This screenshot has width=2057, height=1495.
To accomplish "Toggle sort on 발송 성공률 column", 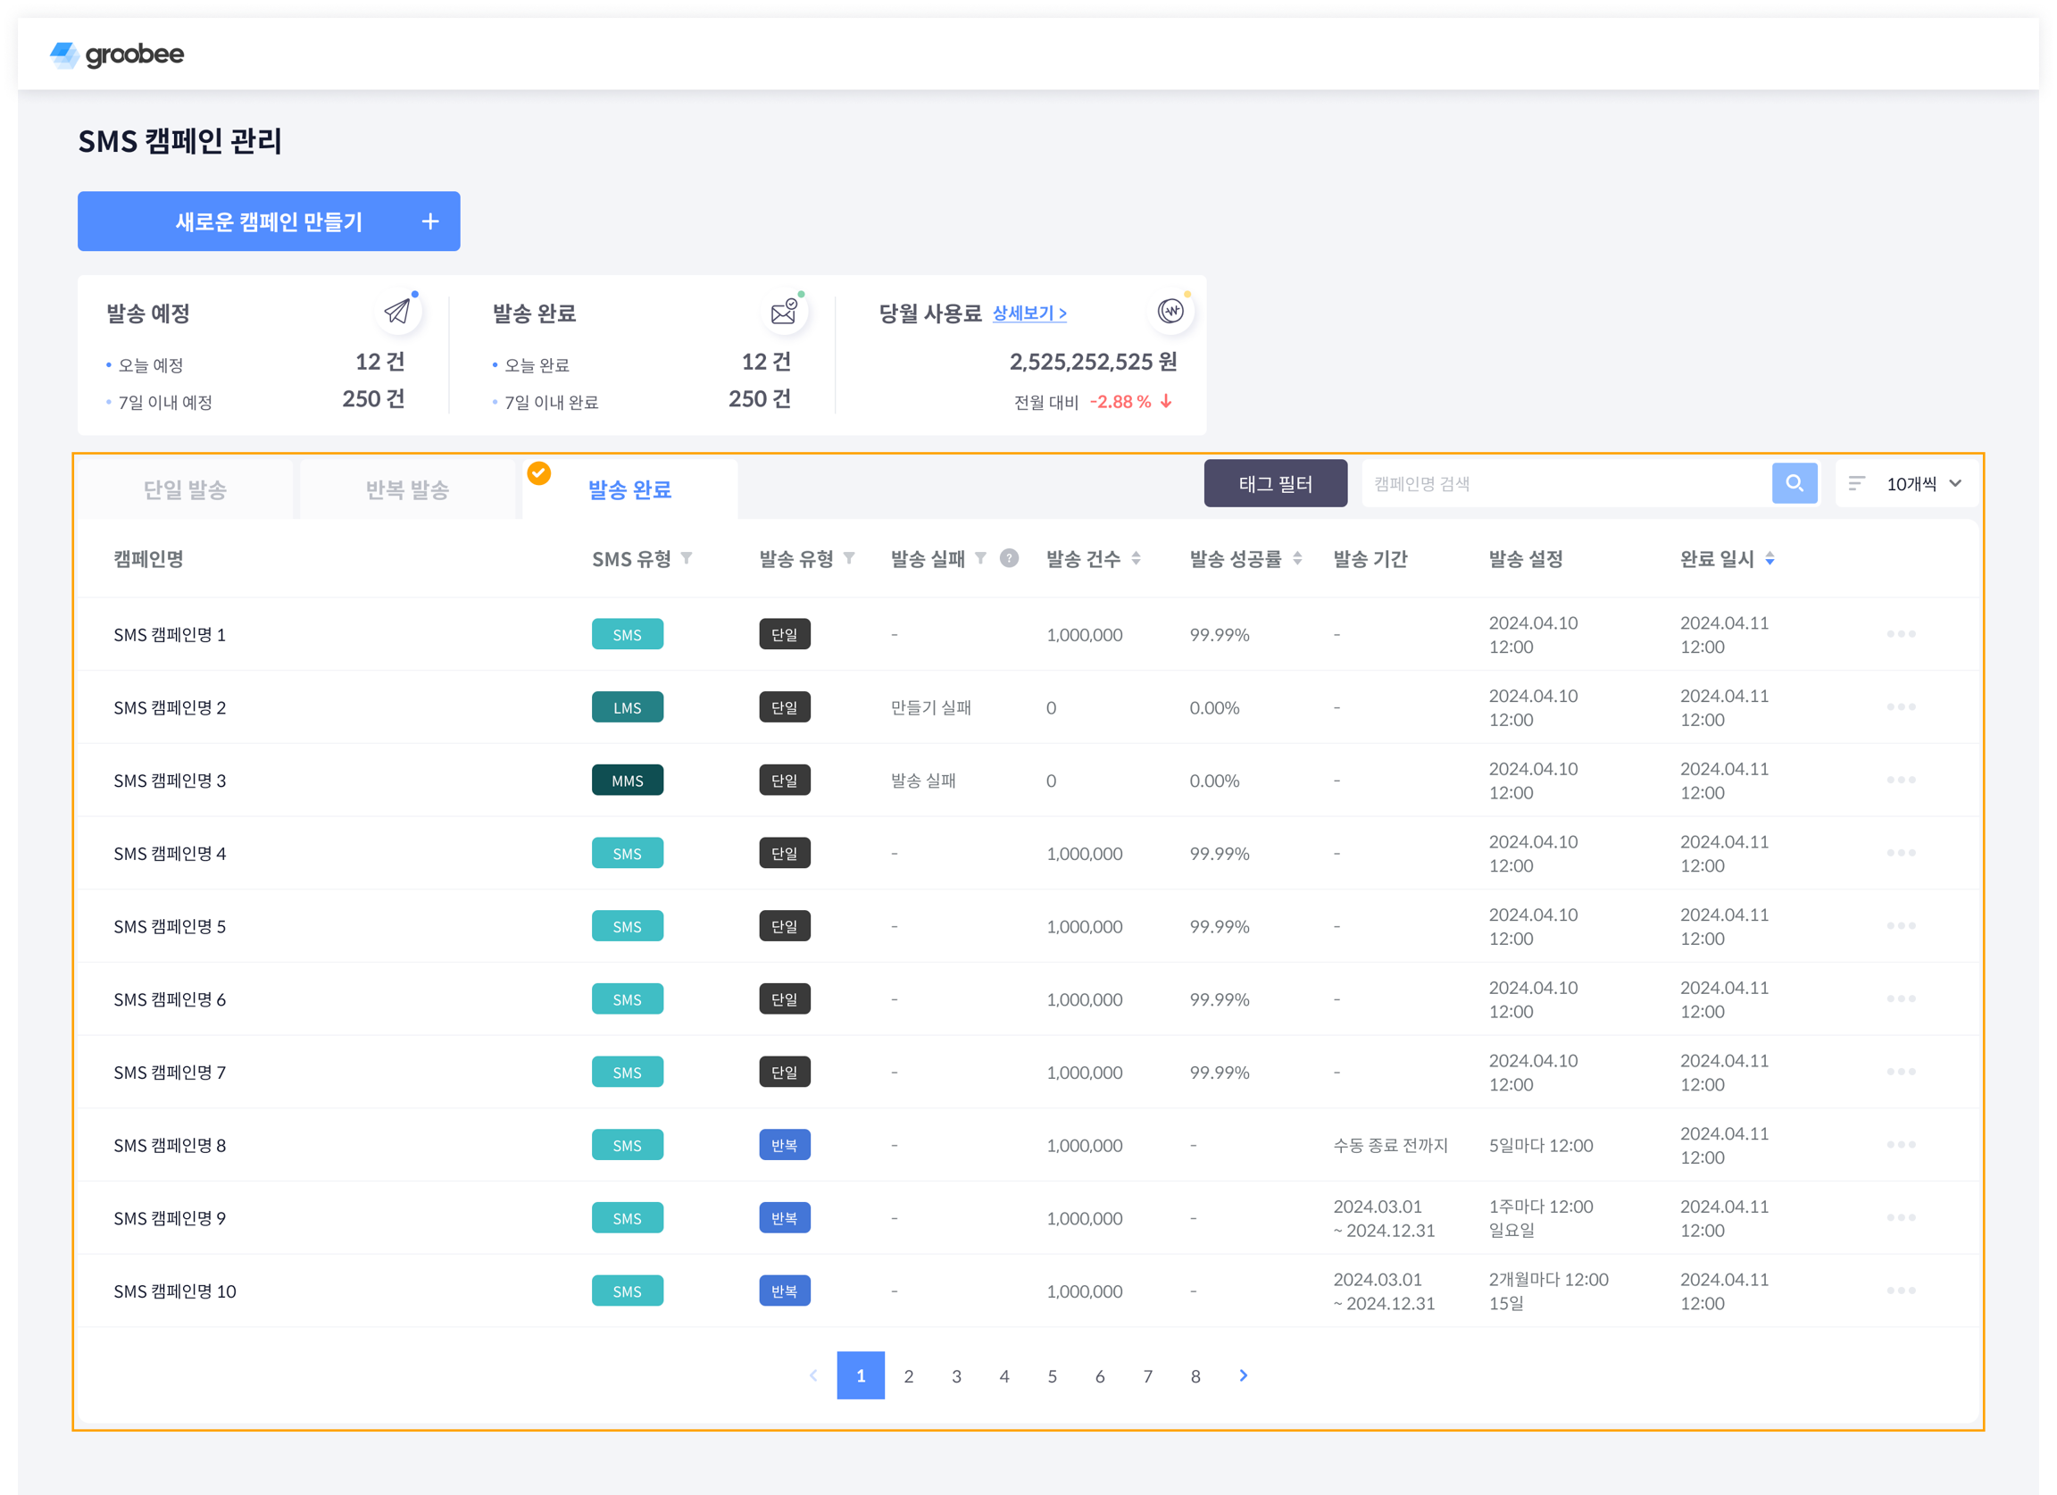I will click(1298, 559).
